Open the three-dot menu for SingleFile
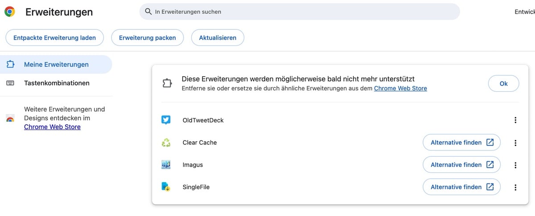This screenshot has height=216, width=535. coord(515,187)
